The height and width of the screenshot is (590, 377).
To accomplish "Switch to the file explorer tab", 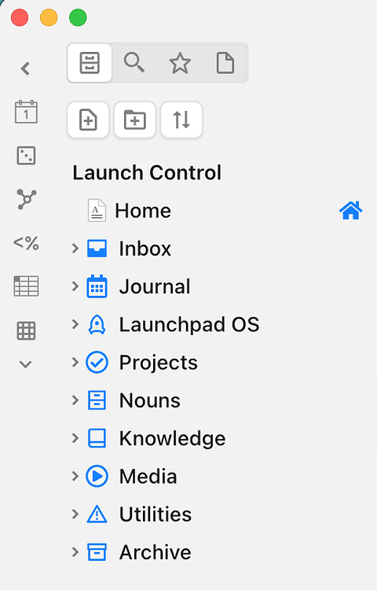I will coord(90,62).
